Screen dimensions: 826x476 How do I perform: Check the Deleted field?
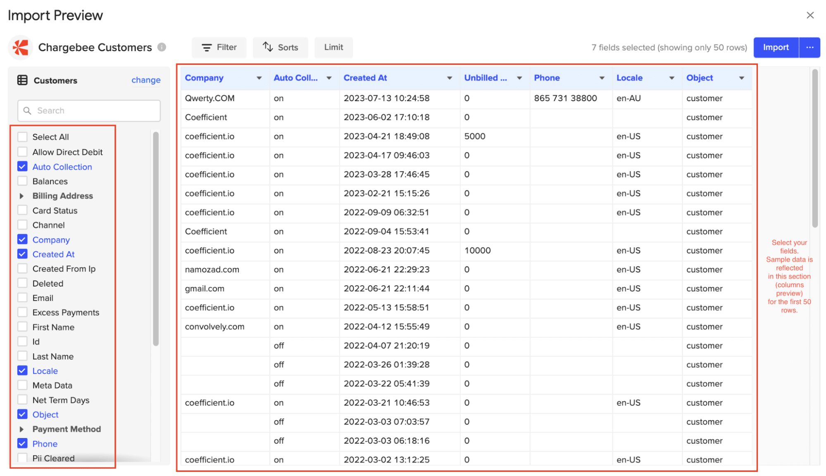(x=22, y=283)
